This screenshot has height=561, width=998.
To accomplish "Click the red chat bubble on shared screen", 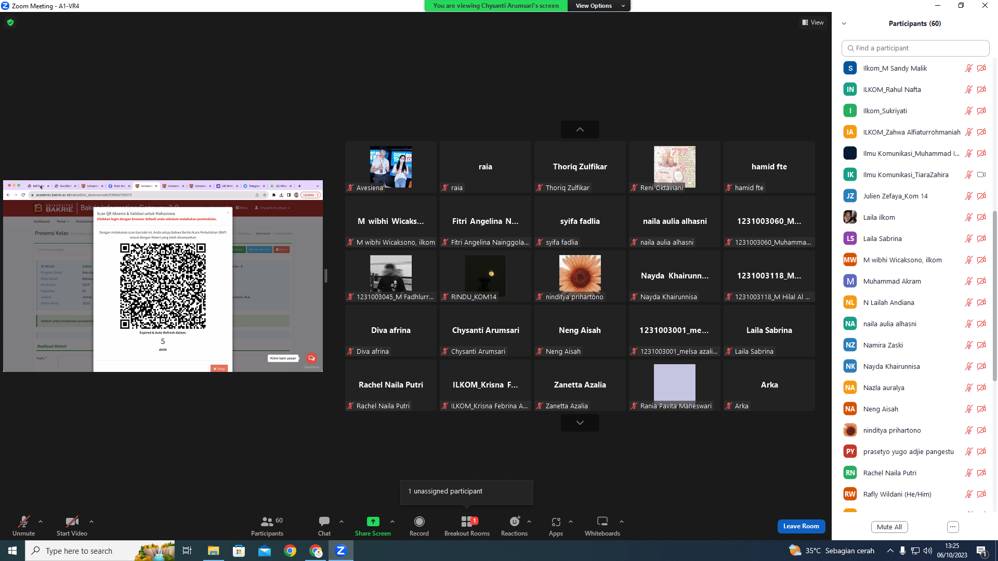I will point(311,358).
